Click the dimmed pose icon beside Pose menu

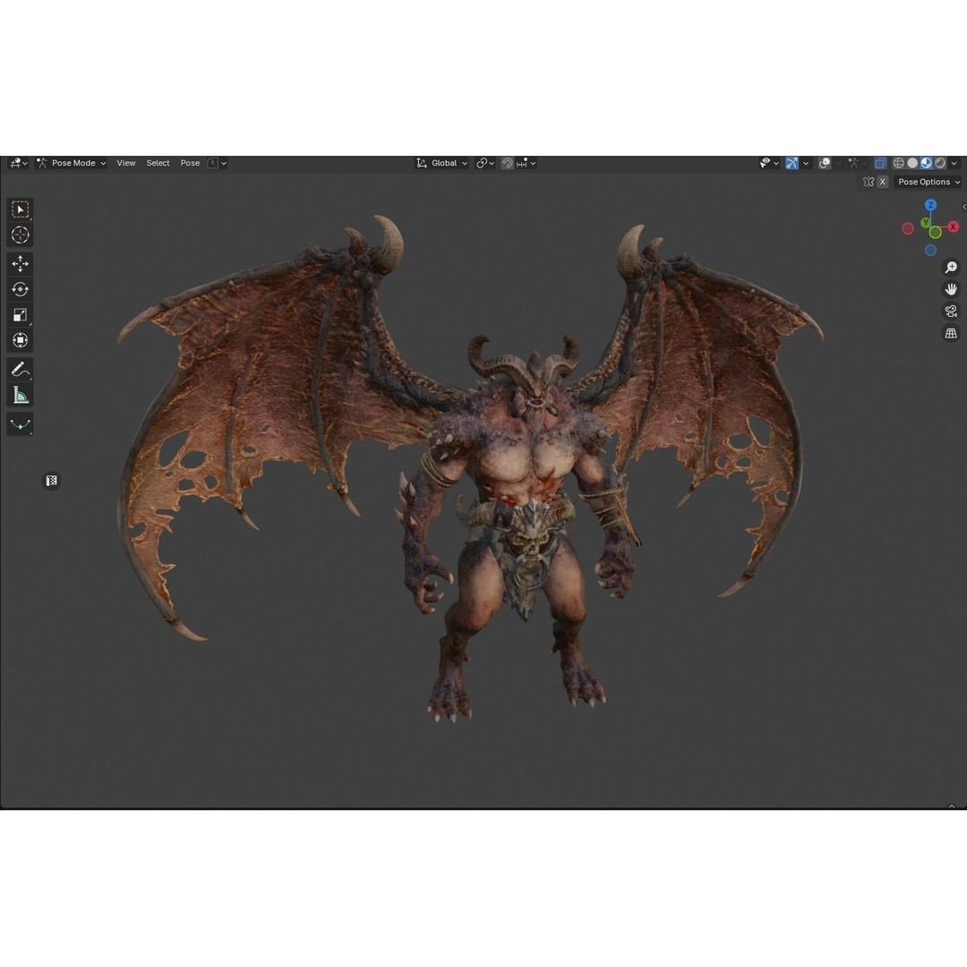213,163
